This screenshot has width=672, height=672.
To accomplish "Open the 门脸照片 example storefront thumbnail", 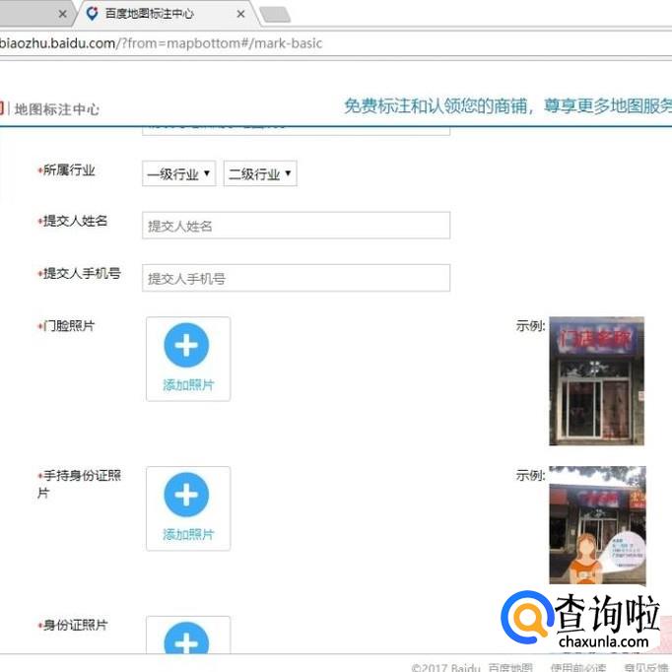I will (x=596, y=380).
